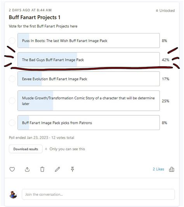Select Puss In Boots radio button
184x207 pixels.
point(12,40)
